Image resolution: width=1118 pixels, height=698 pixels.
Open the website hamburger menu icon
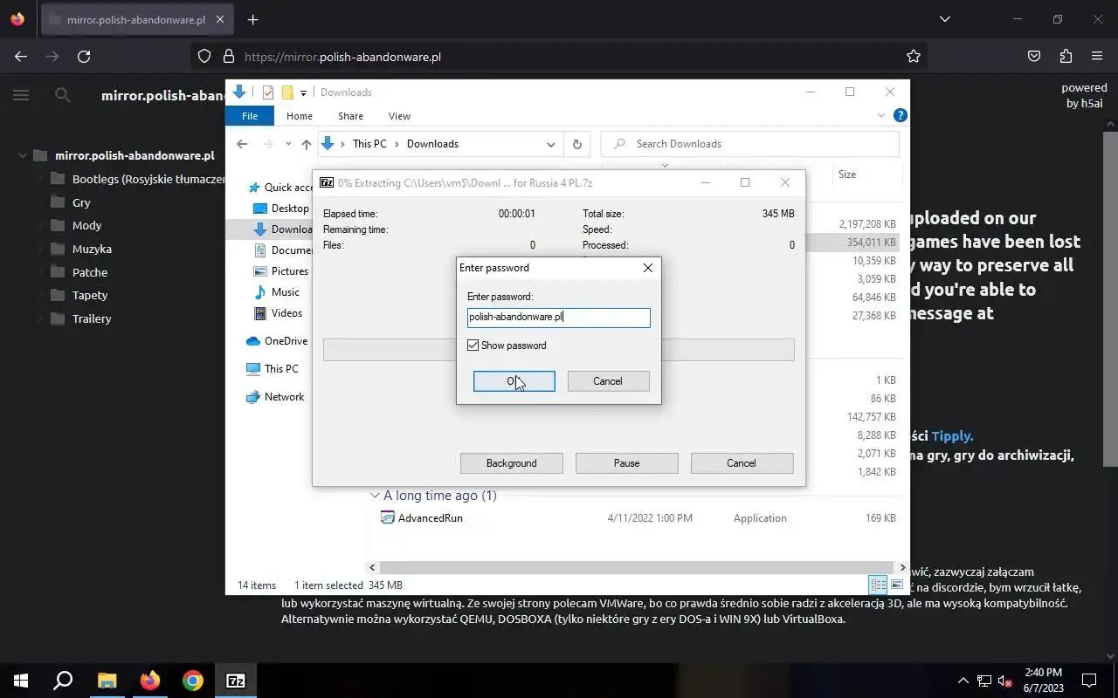click(x=21, y=95)
